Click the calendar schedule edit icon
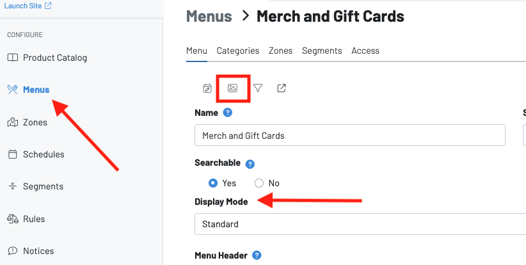 207,88
